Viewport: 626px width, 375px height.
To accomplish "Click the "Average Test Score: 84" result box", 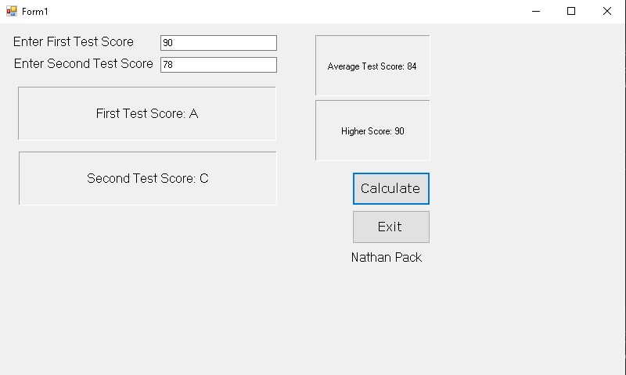I will pyautogui.click(x=372, y=66).
